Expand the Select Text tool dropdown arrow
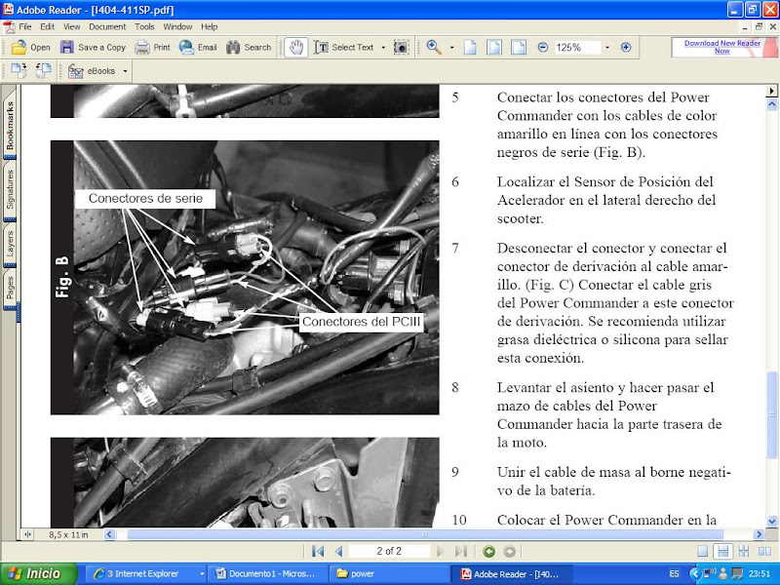 click(x=383, y=48)
